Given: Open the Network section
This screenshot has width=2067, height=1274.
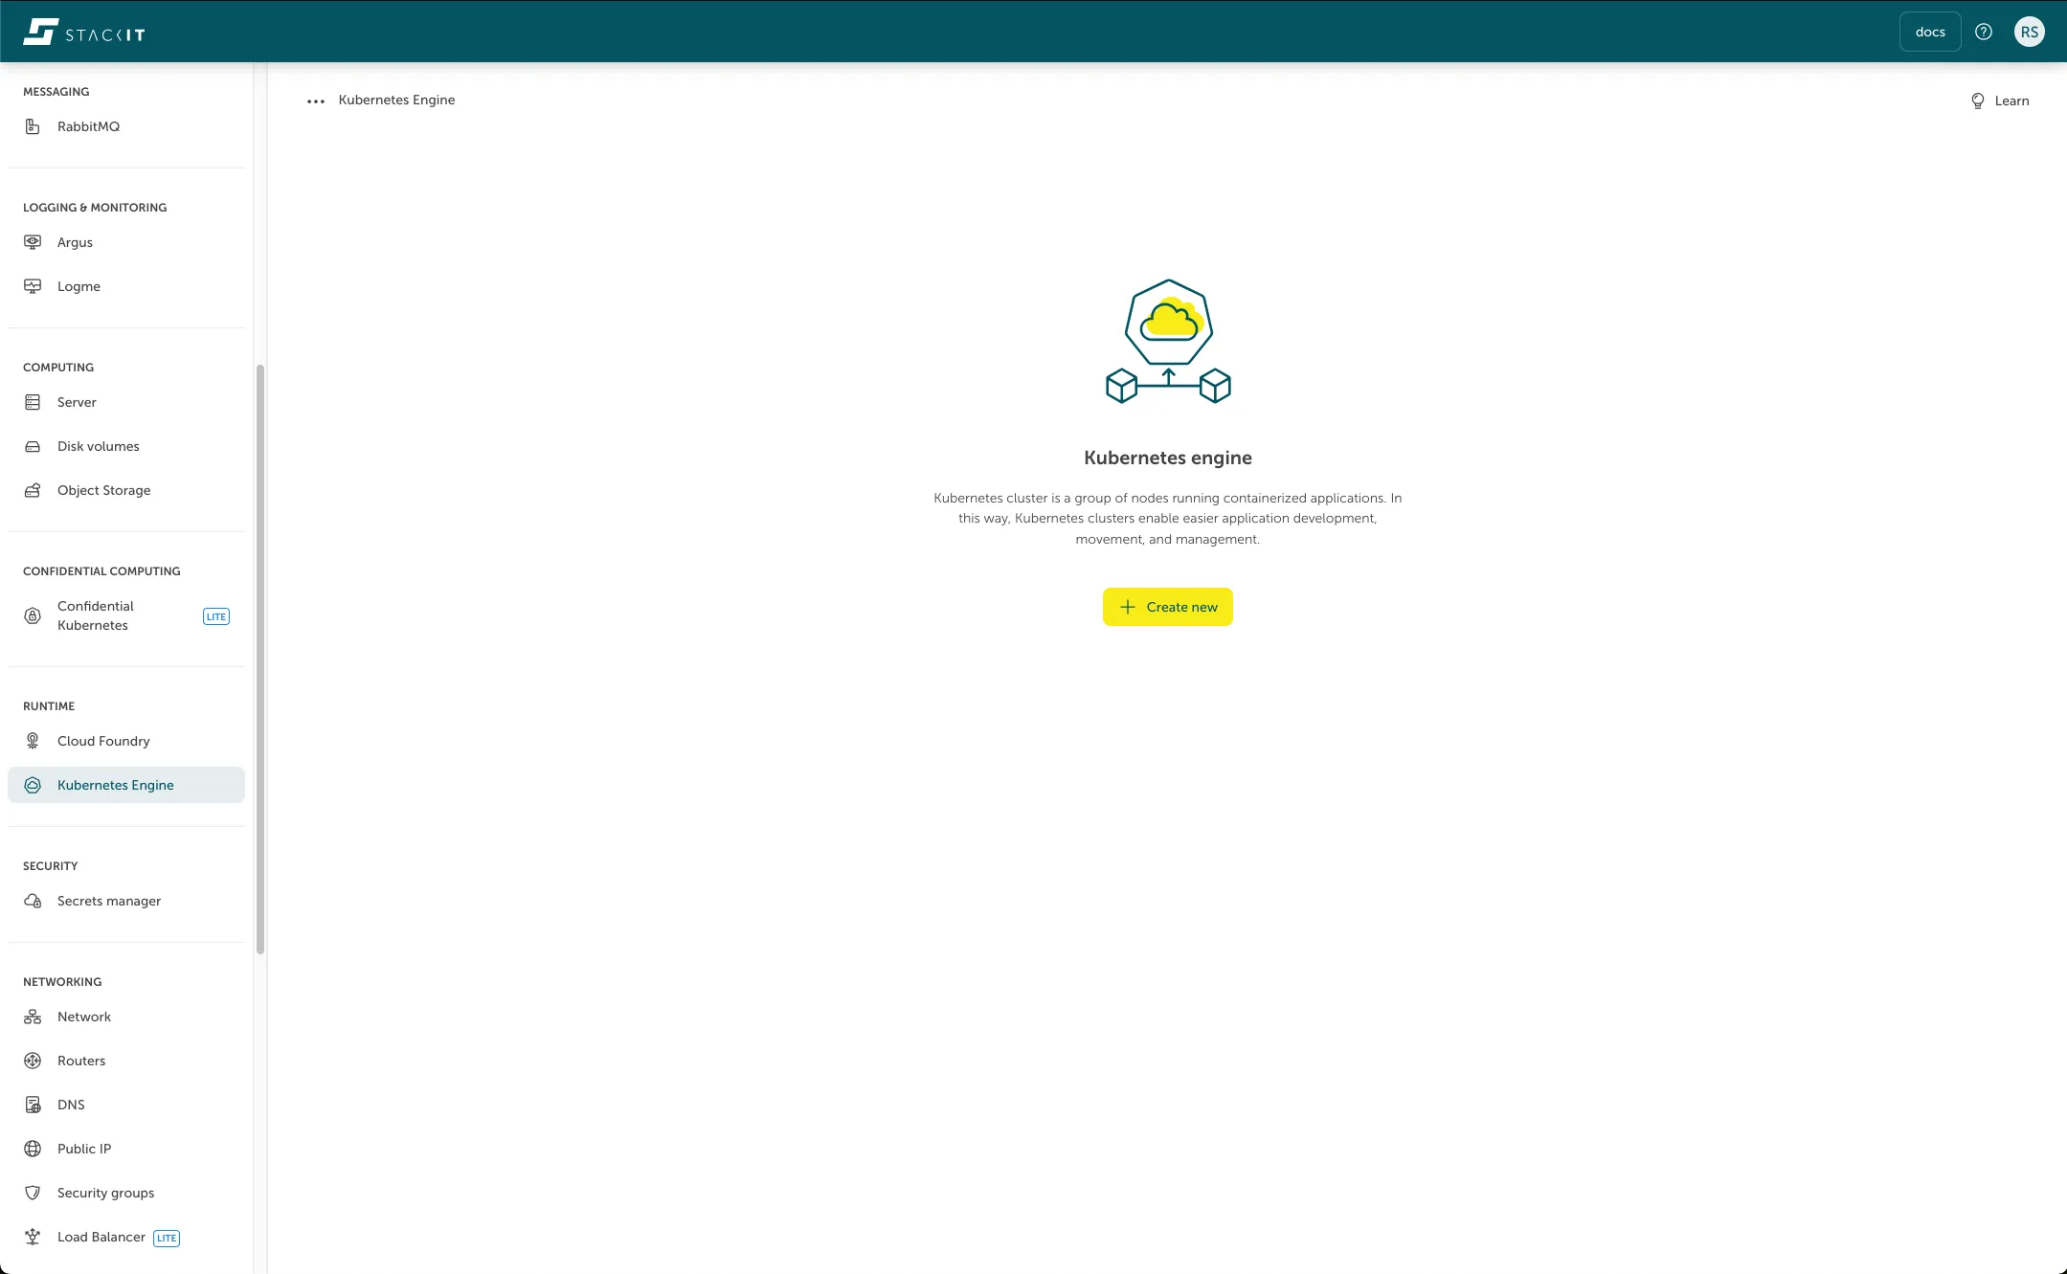Looking at the screenshot, I should tap(83, 1016).
